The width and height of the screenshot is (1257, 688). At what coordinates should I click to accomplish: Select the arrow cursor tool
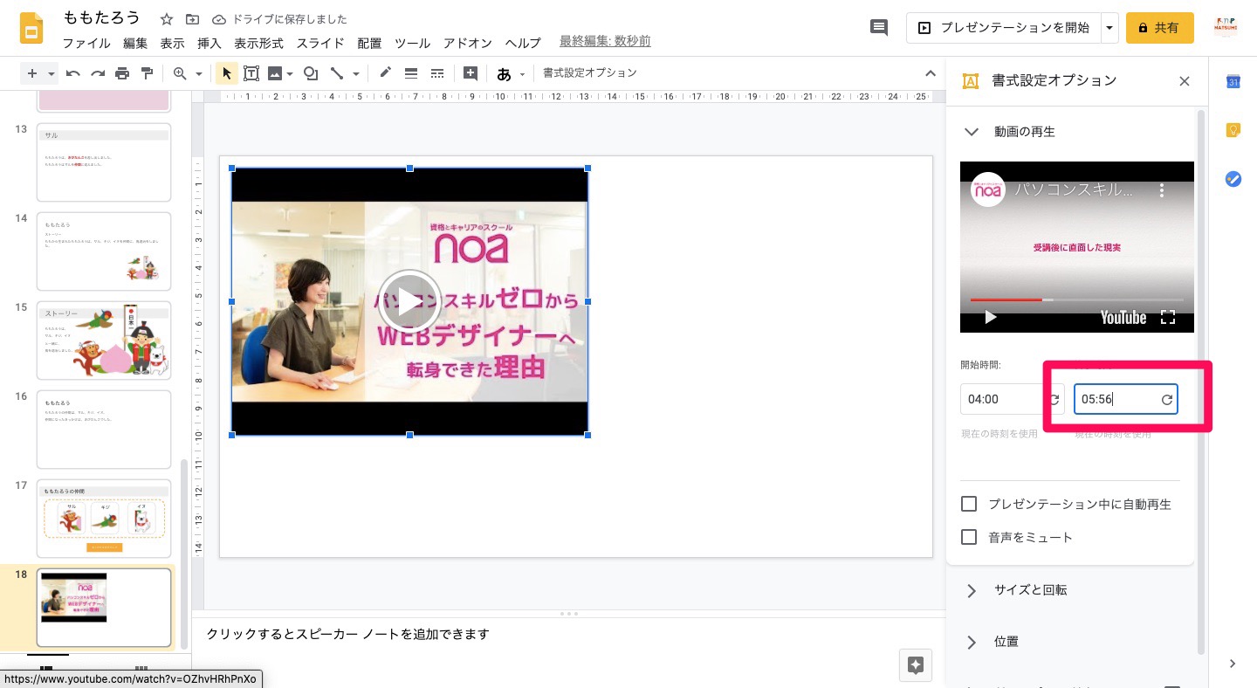[226, 73]
